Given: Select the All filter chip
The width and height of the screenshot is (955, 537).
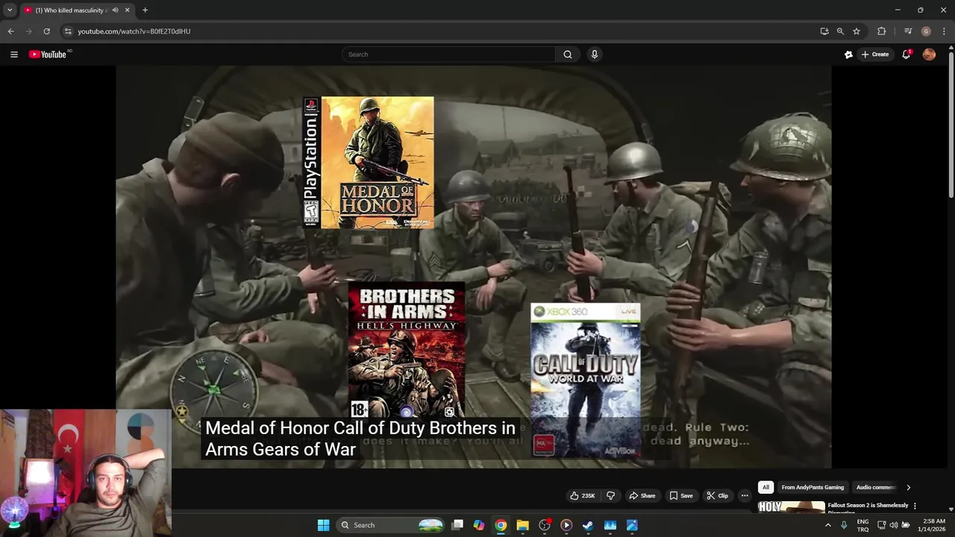Looking at the screenshot, I should 765,487.
